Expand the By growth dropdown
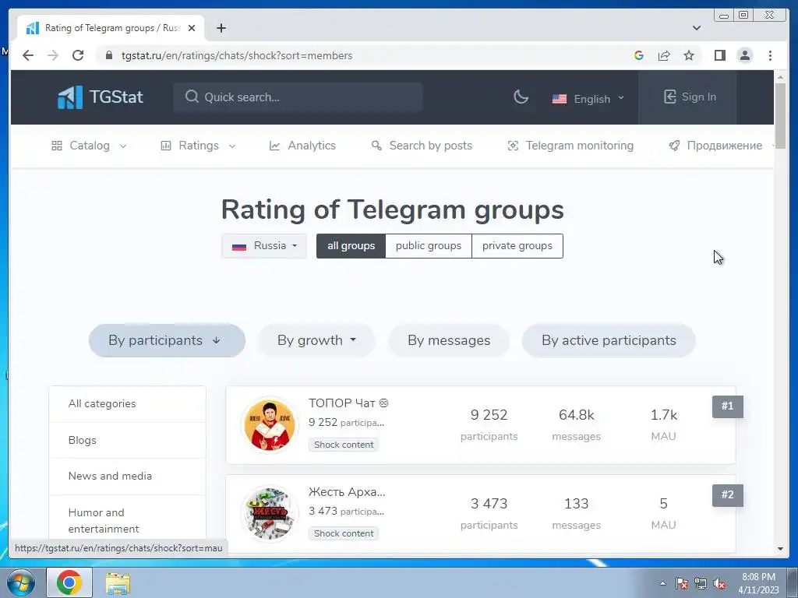The image size is (798, 598). [316, 340]
